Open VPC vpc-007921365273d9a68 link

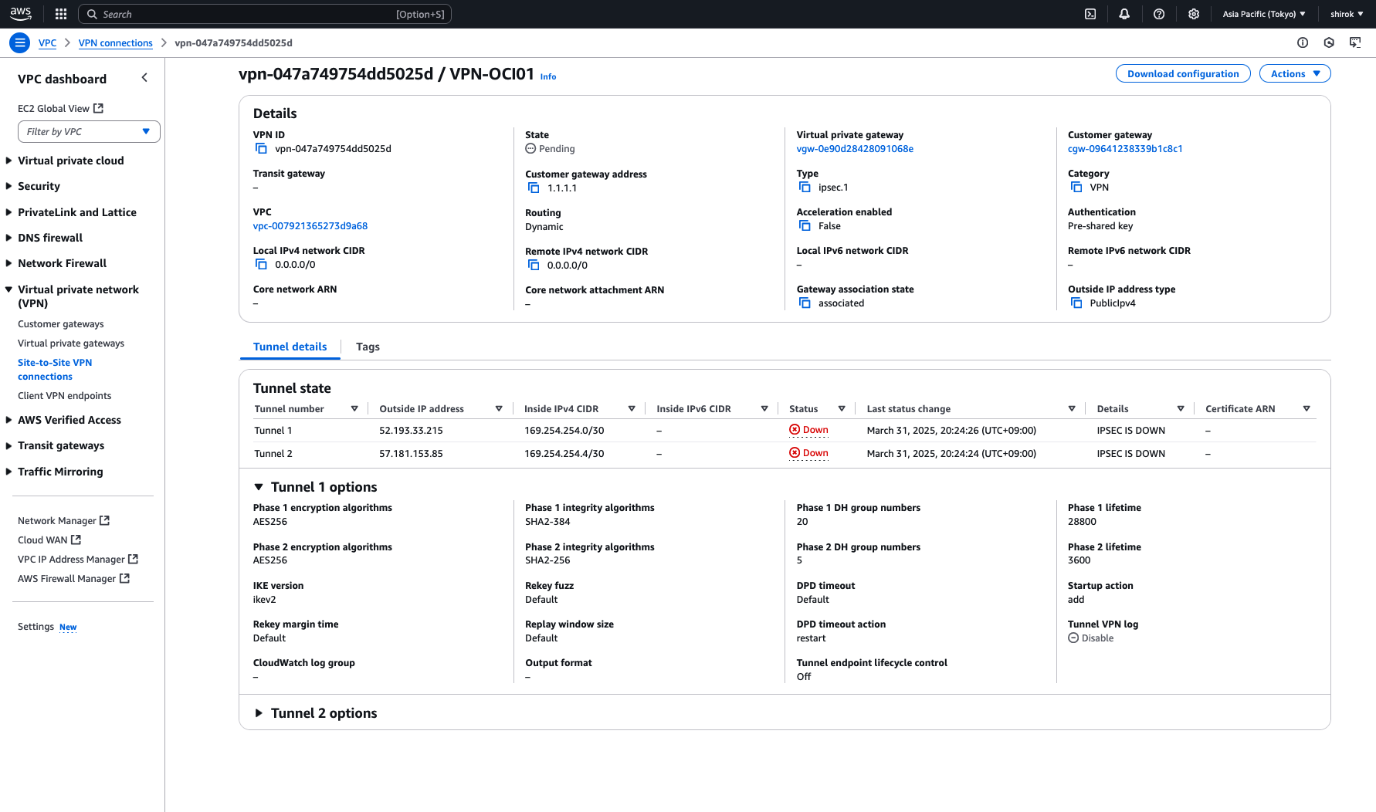point(310,226)
